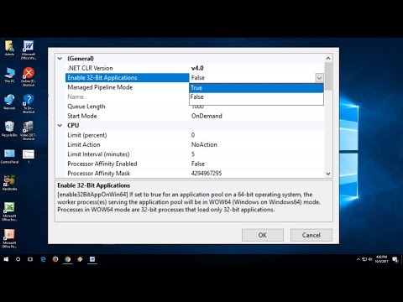Open the Online (F) shortcut with red X
Image resolution: width=403 pixels, height=302 pixels.
[29, 76]
